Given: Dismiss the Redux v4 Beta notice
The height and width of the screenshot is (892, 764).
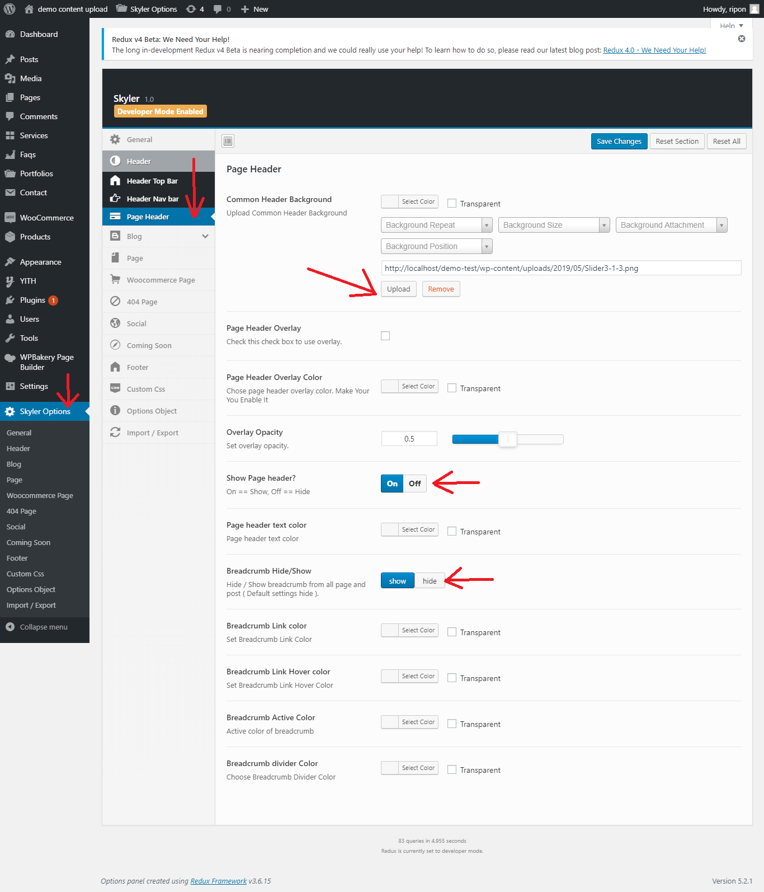Looking at the screenshot, I should (742, 39).
